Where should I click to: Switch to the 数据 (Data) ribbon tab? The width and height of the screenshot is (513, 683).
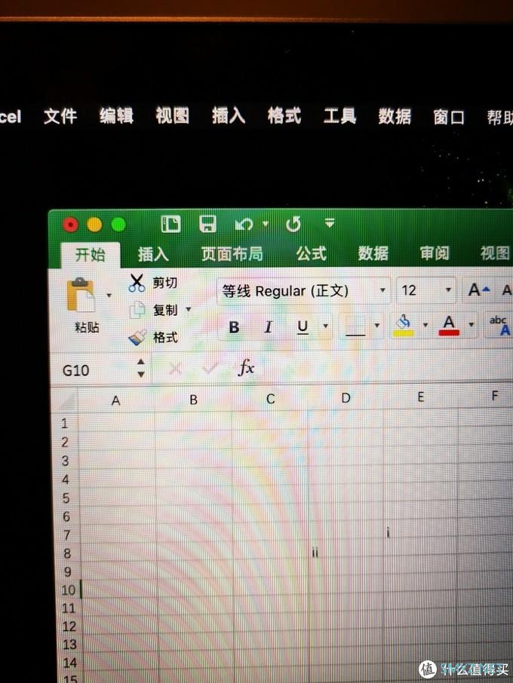[373, 253]
